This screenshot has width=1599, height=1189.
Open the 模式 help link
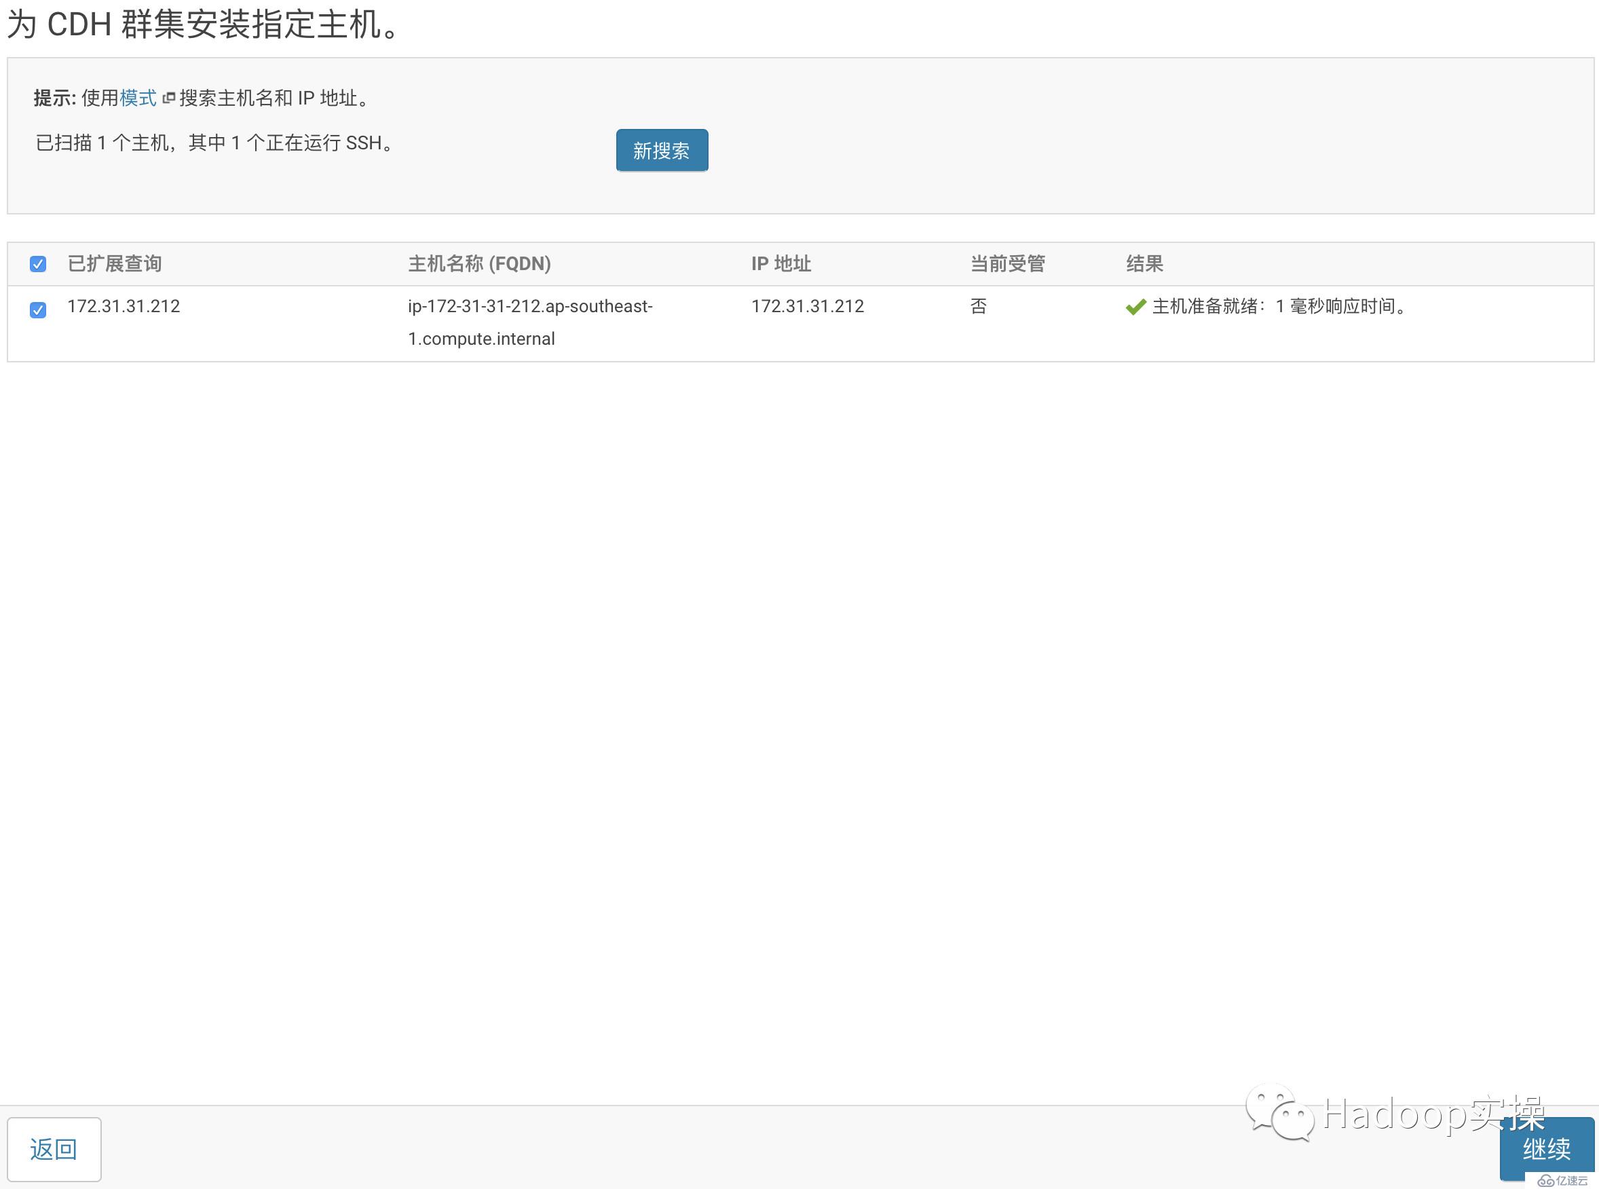pos(138,98)
